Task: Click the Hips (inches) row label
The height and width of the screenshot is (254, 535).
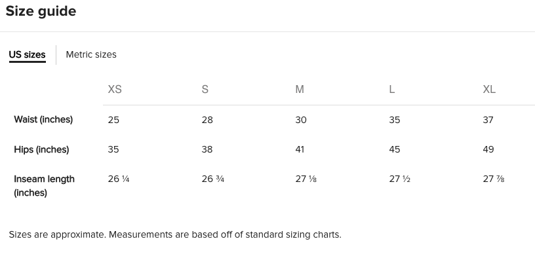Action: (41, 149)
